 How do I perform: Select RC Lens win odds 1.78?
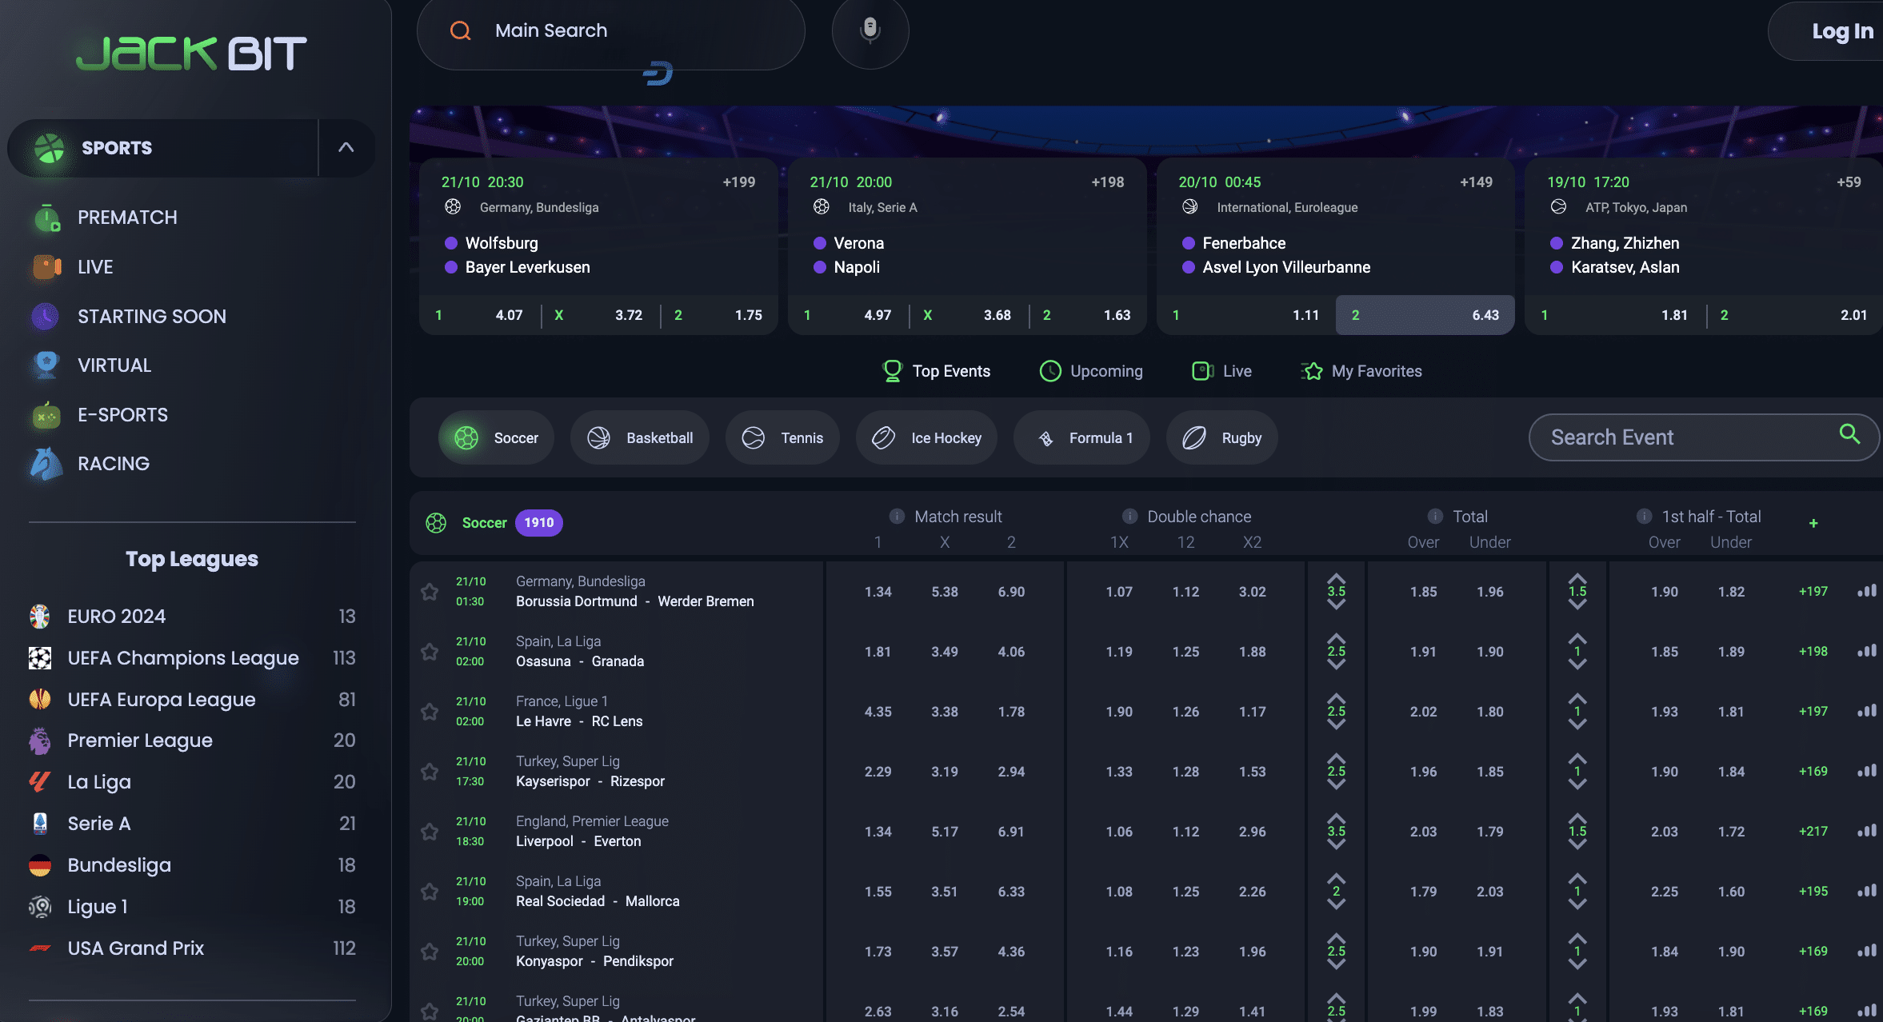tap(1011, 712)
